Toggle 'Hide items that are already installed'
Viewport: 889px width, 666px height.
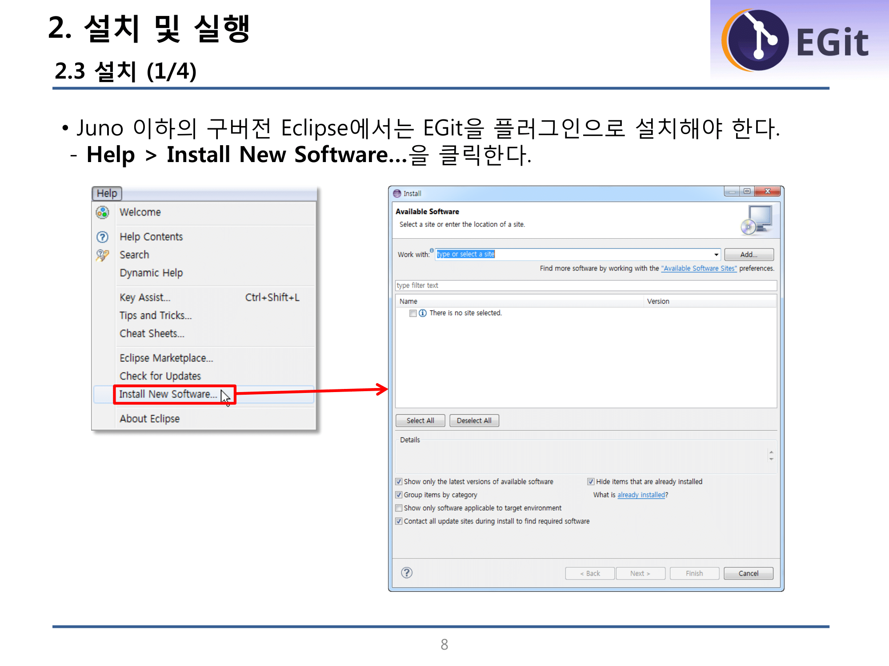[x=591, y=482]
